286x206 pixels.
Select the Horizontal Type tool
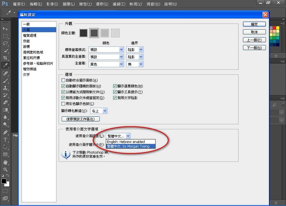[x=5, y=140]
